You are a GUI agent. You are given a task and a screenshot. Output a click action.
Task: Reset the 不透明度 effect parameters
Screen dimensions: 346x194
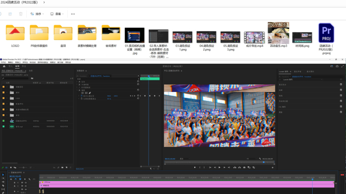tap(138, 84)
